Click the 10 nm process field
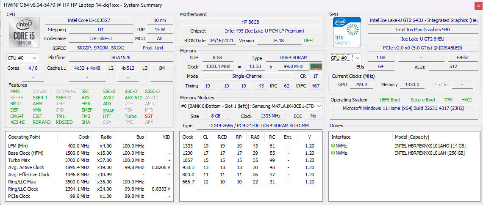483x205 pixels. coord(160,20)
